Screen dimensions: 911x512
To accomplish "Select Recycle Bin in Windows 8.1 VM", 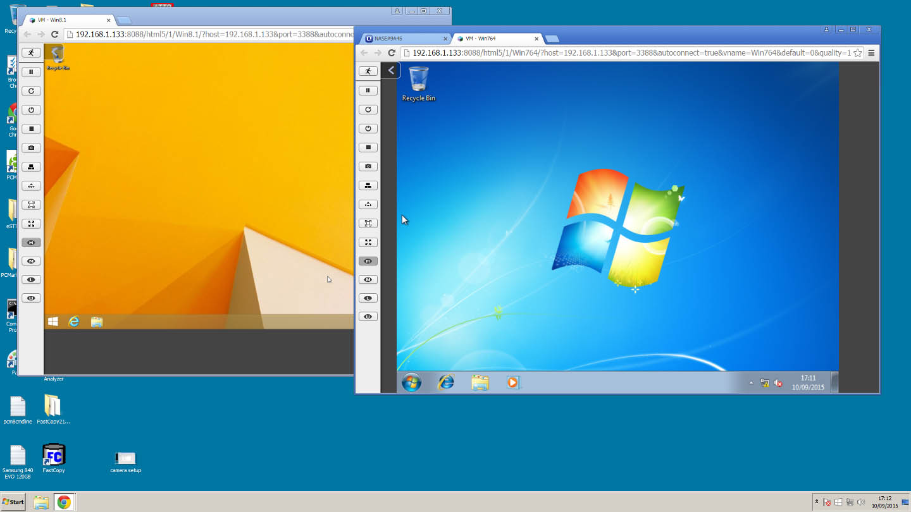I will coord(58,58).
